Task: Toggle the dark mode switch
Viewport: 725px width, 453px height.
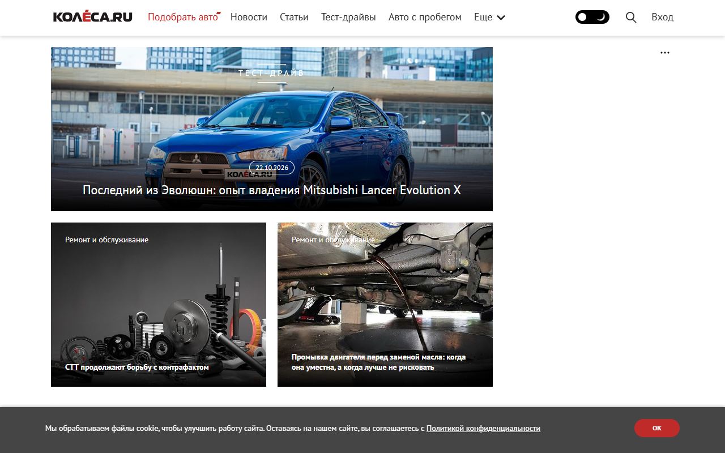Action: pyautogui.click(x=592, y=17)
